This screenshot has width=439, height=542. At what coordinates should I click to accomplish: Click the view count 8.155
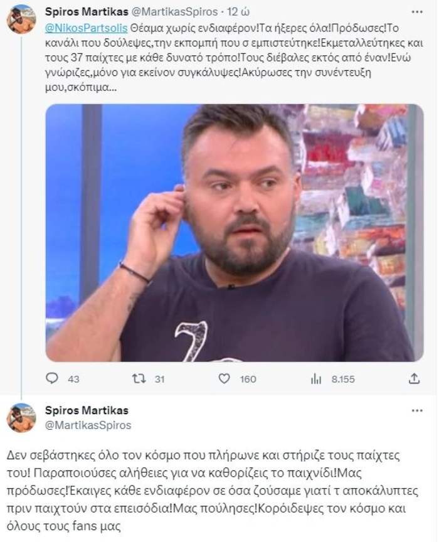pyautogui.click(x=343, y=379)
